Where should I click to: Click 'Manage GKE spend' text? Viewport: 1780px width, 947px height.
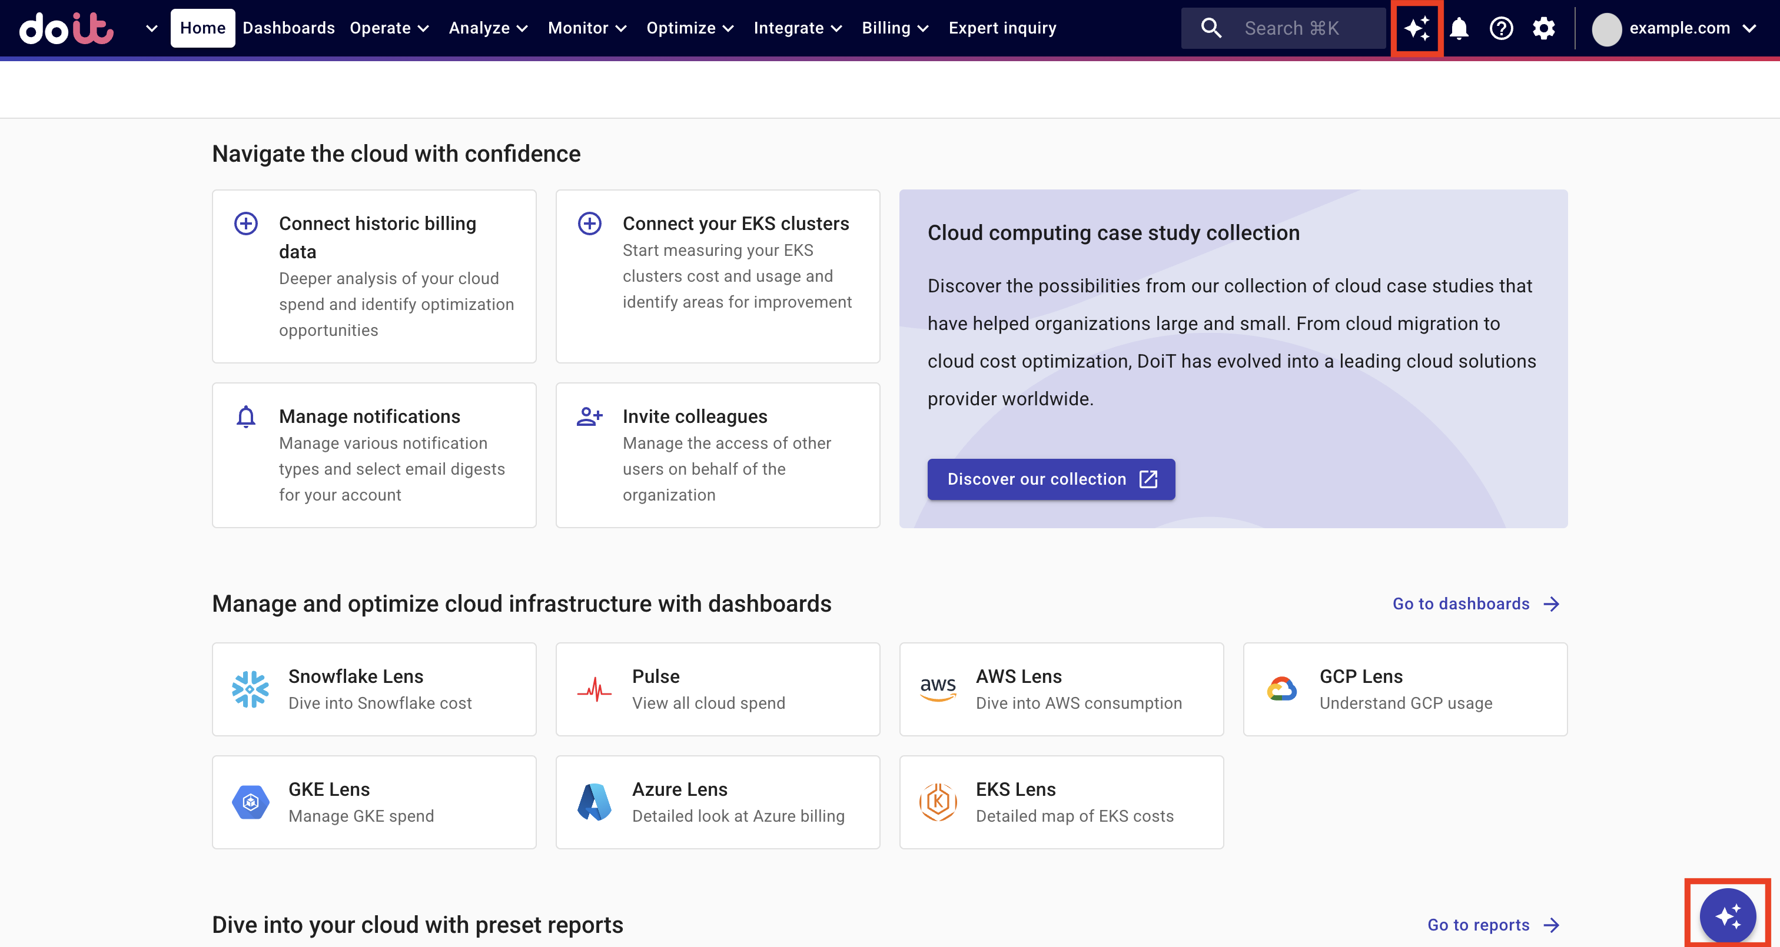pos(361,816)
